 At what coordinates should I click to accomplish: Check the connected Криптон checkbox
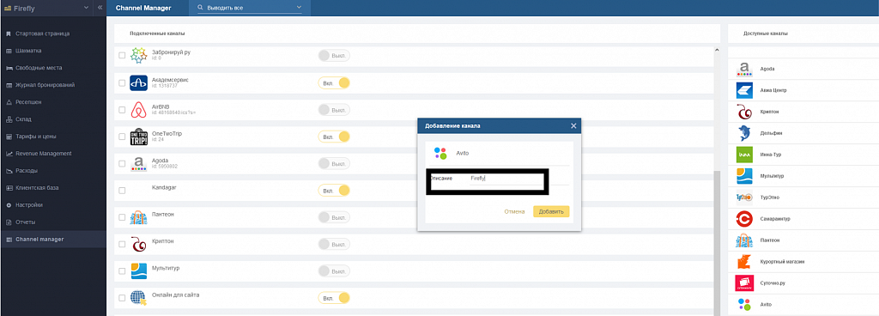click(x=122, y=244)
